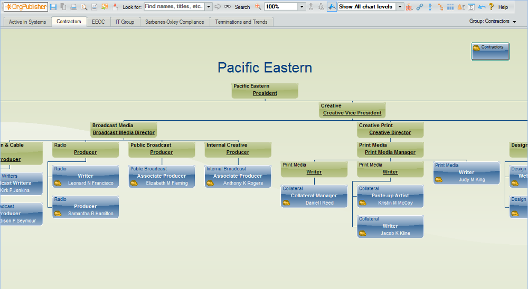This screenshot has width=528, height=289.
Task: Click Internal Creative Producer link
Action: click(x=238, y=152)
